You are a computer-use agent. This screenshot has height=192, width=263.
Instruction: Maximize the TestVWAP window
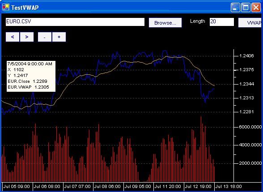[x=246, y=8]
